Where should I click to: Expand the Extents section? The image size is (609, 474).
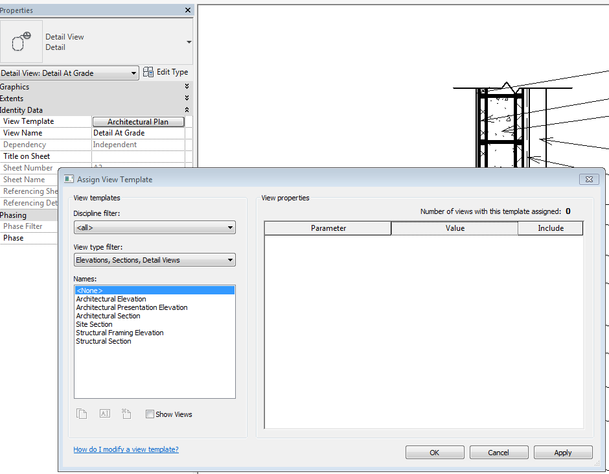pyautogui.click(x=187, y=98)
